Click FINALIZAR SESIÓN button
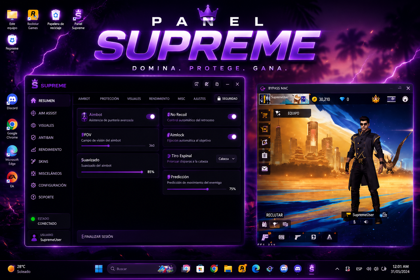 point(159,237)
